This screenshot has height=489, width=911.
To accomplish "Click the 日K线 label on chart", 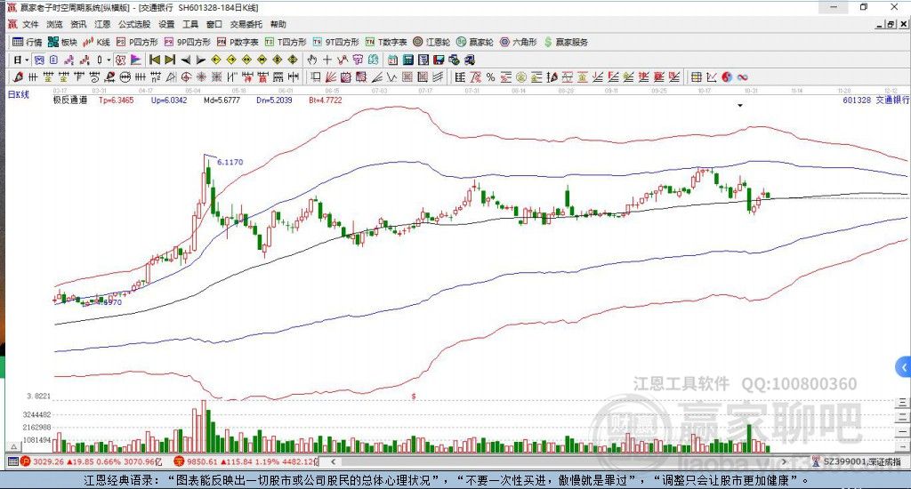I will click(19, 93).
